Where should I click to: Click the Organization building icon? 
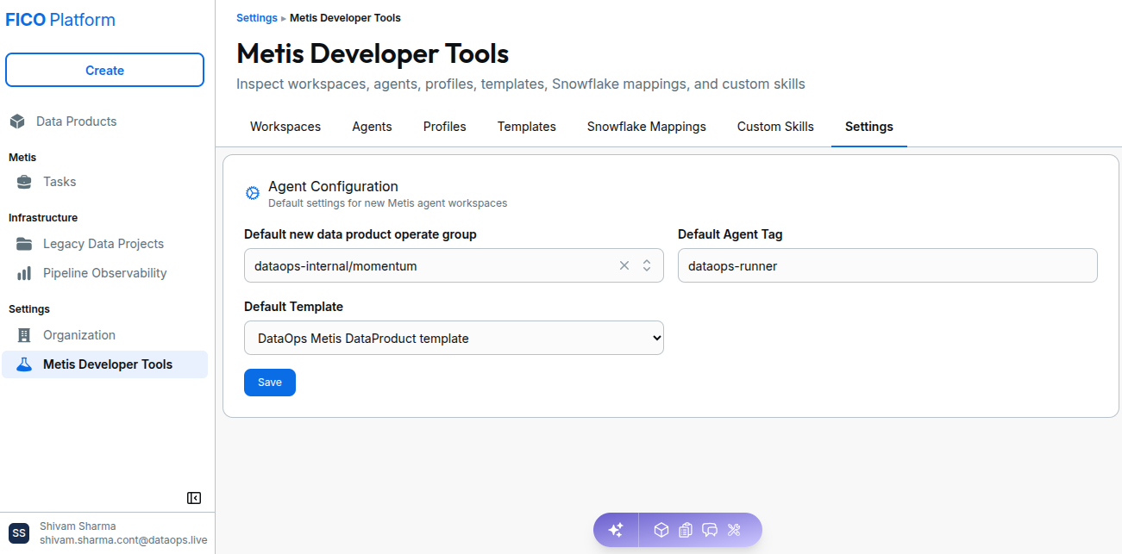pos(24,335)
